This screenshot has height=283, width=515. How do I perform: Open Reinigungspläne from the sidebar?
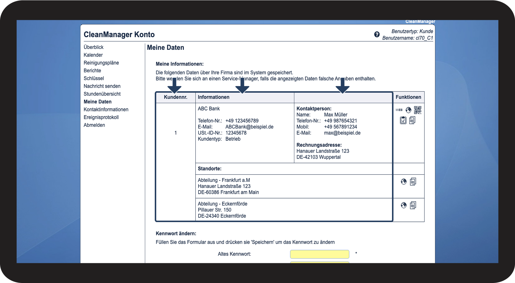click(x=101, y=63)
